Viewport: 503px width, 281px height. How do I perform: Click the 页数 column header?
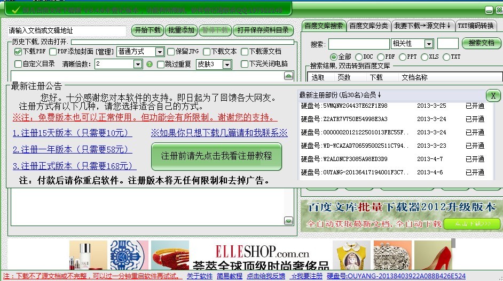pyautogui.click(x=344, y=77)
